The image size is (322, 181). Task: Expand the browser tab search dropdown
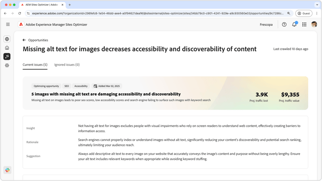coord(317,5)
